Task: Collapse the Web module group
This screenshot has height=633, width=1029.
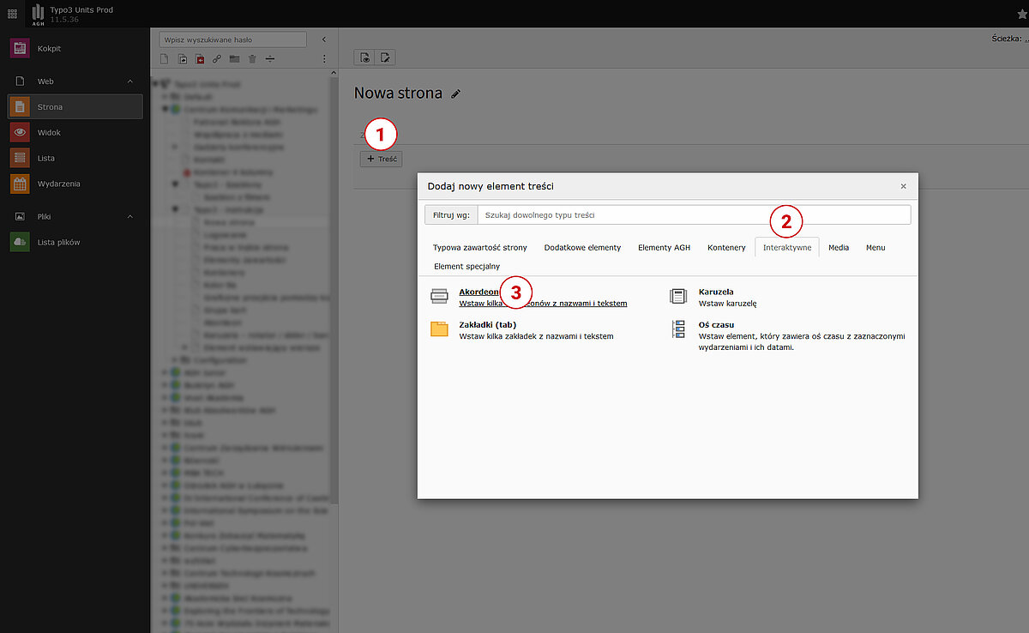Action: point(130,81)
